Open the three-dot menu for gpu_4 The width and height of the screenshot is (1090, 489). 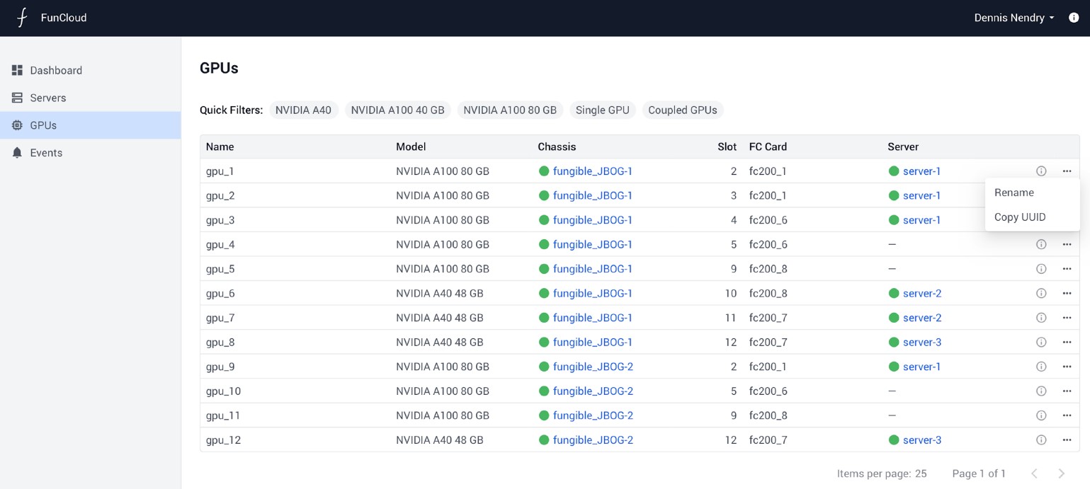point(1067,245)
